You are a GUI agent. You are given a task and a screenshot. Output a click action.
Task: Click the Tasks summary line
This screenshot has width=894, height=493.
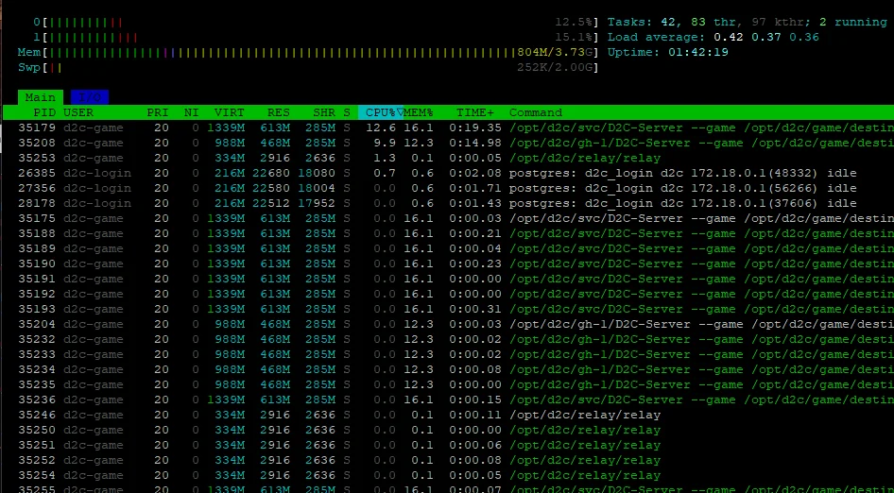(747, 23)
